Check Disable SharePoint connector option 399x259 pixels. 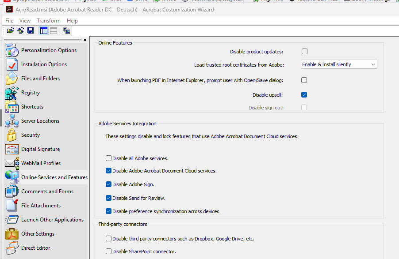[x=109, y=251]
